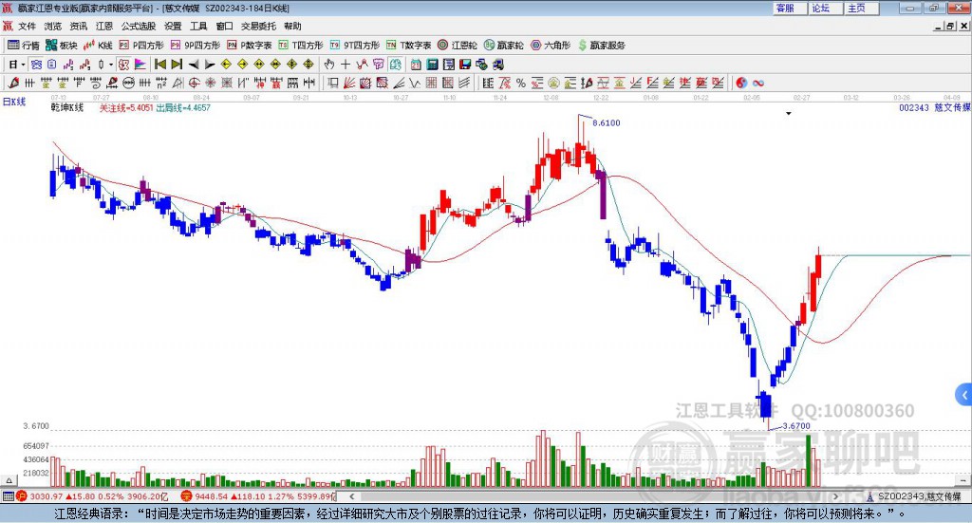
Task: Expand the candlestick style dropdown arrow
Action: (x=111, y=65)
